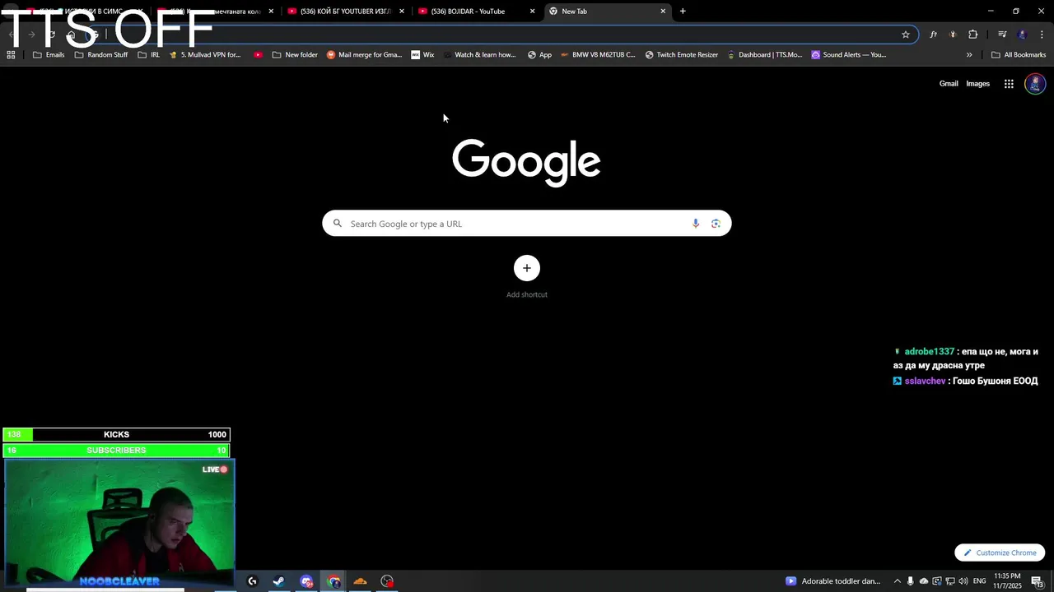Image resolution: width=1054 pixels, height=592 pixels.
Task: Open Logitech G HUB from taskbar
Action: pos(252,581)
